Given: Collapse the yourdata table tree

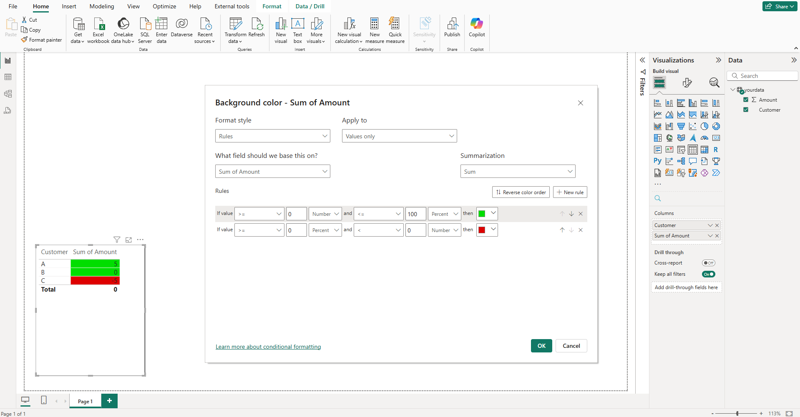Looking at the screenshot, I should click(733, 90).
